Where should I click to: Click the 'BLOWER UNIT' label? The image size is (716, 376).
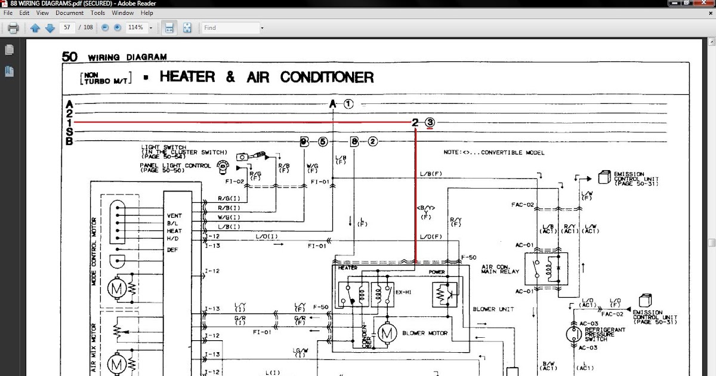click(493, 309)
